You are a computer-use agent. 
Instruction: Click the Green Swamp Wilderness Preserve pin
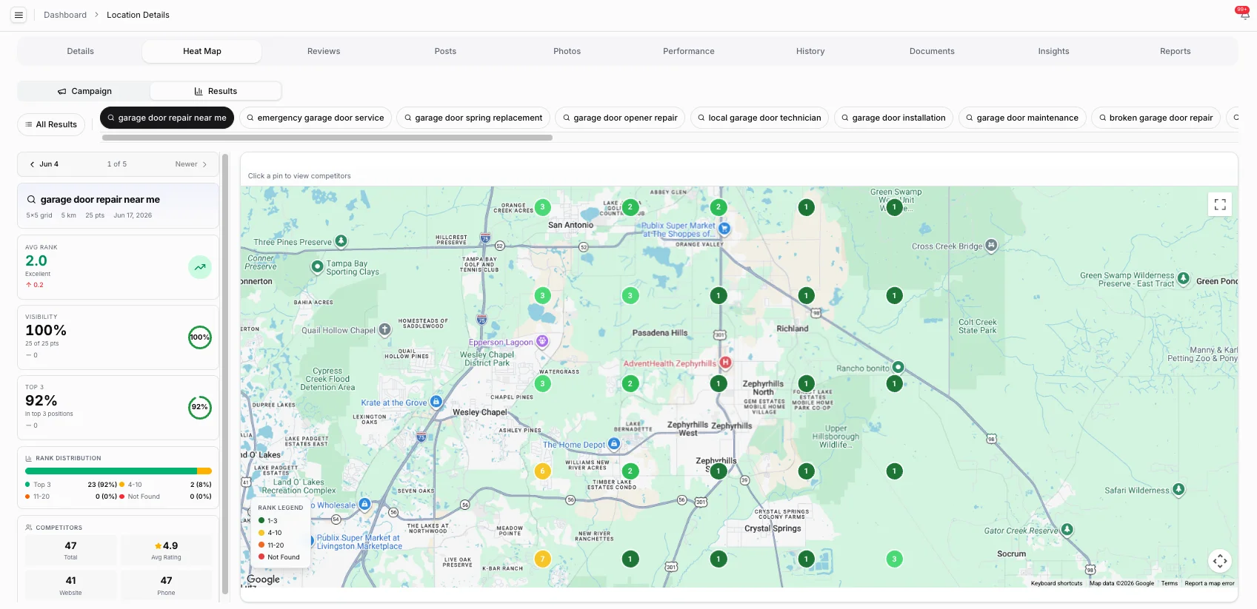click(x=1183, y=278)
